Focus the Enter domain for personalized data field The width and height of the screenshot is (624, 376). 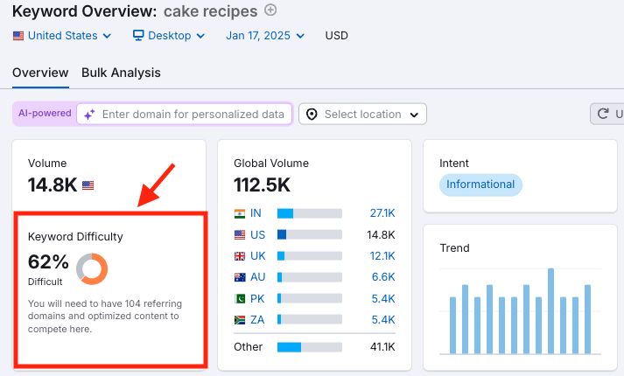[x=185, y=114]
